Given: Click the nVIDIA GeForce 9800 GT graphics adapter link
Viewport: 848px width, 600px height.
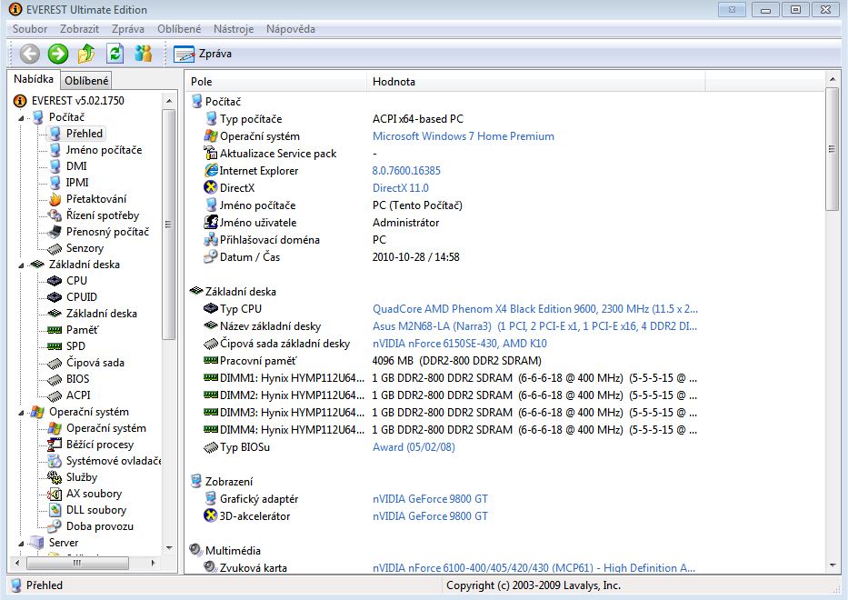Looking at the screenshot, I should 430,499.
